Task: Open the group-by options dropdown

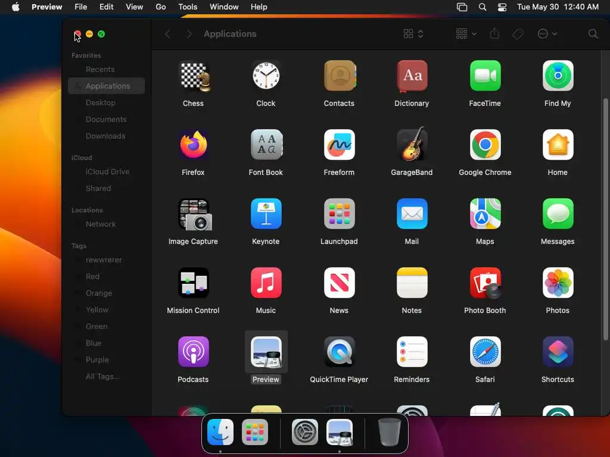Action: coord(466,34)
